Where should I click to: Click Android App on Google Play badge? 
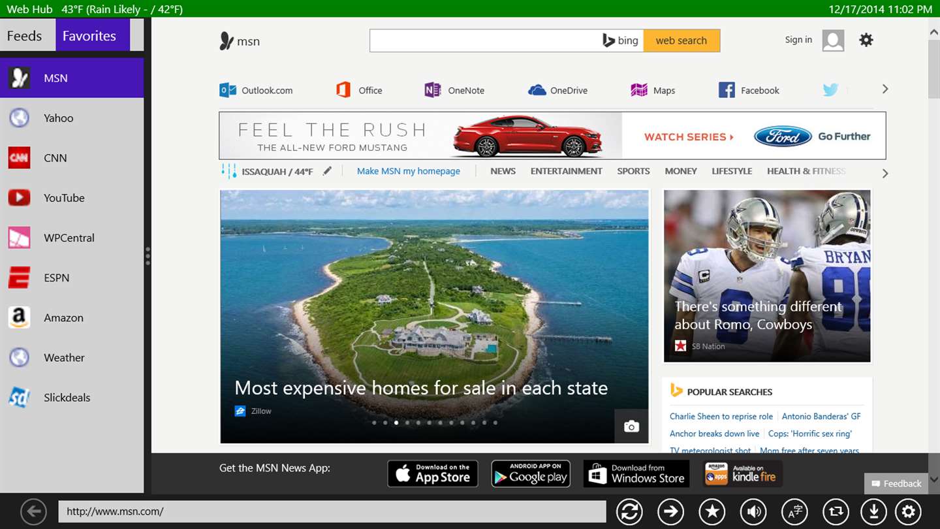531,473
